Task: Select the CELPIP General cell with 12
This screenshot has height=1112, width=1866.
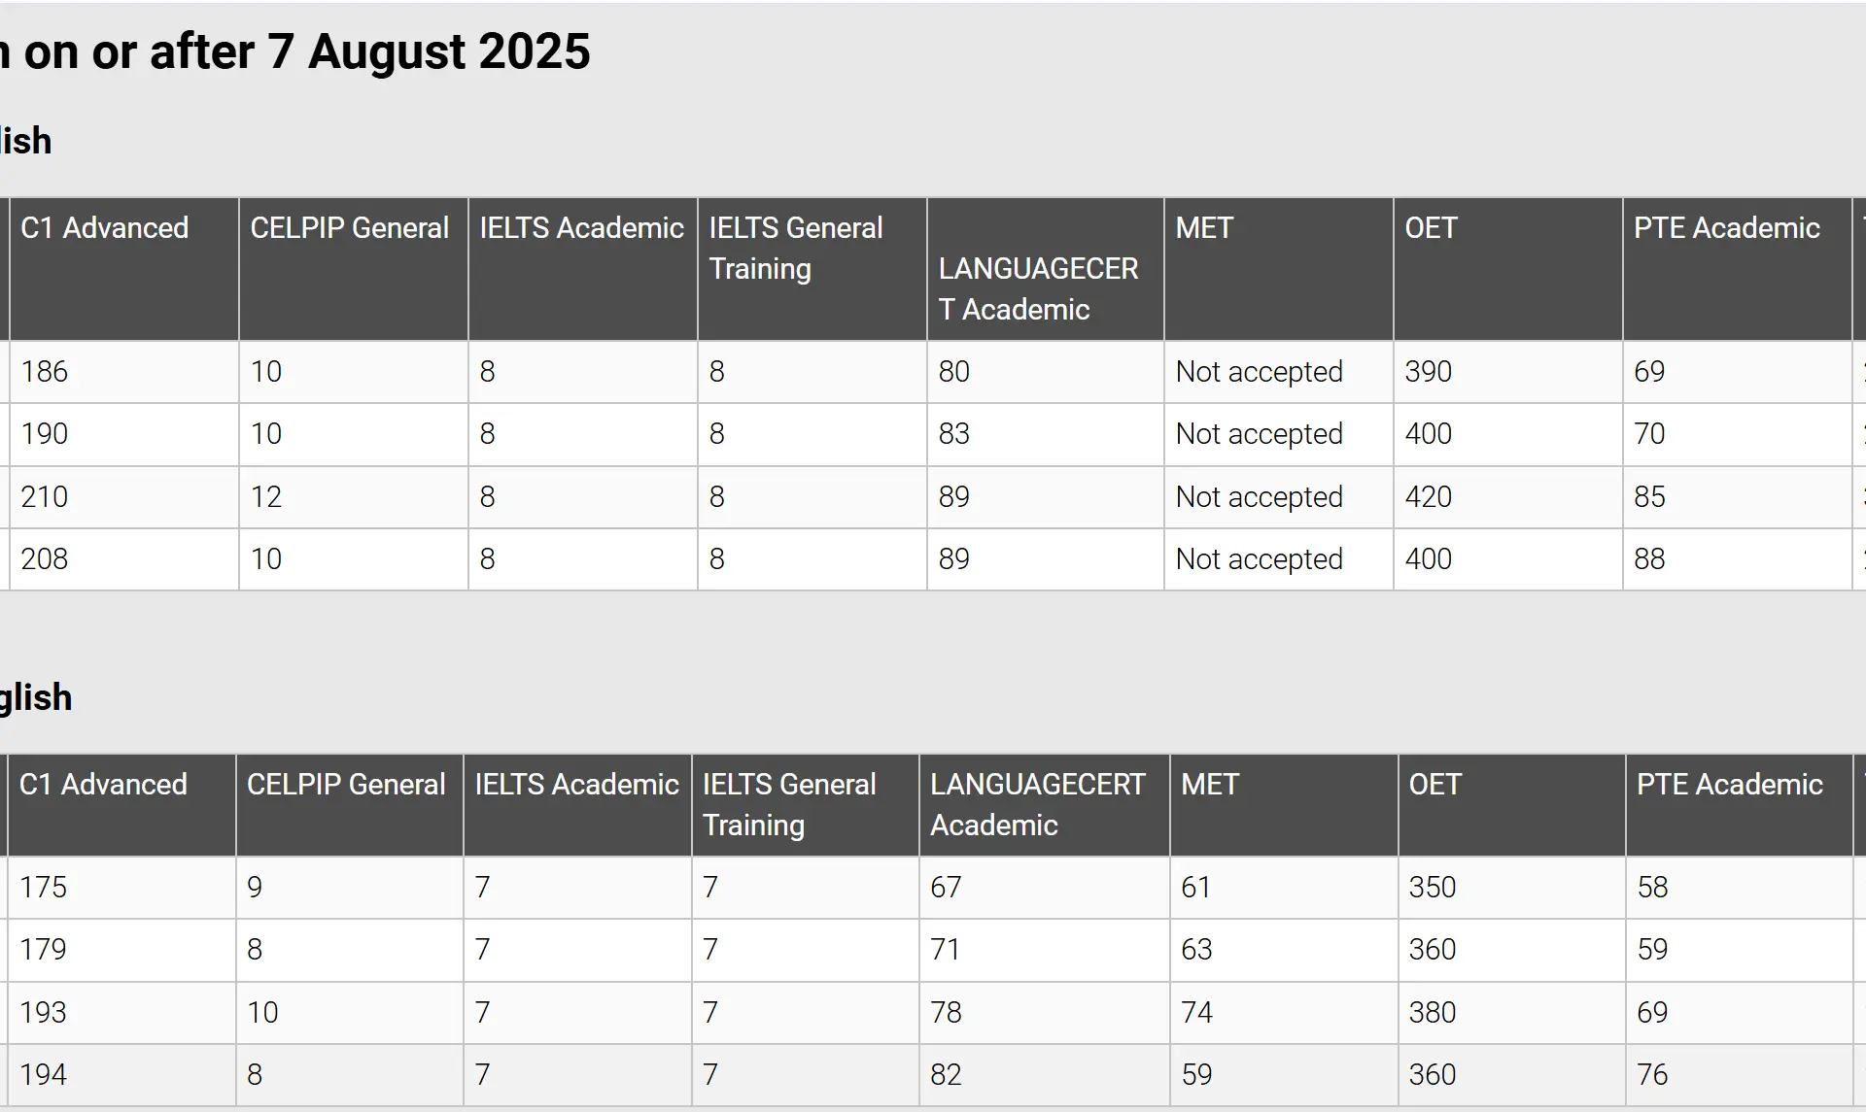Action: click(x=266, y=497)
